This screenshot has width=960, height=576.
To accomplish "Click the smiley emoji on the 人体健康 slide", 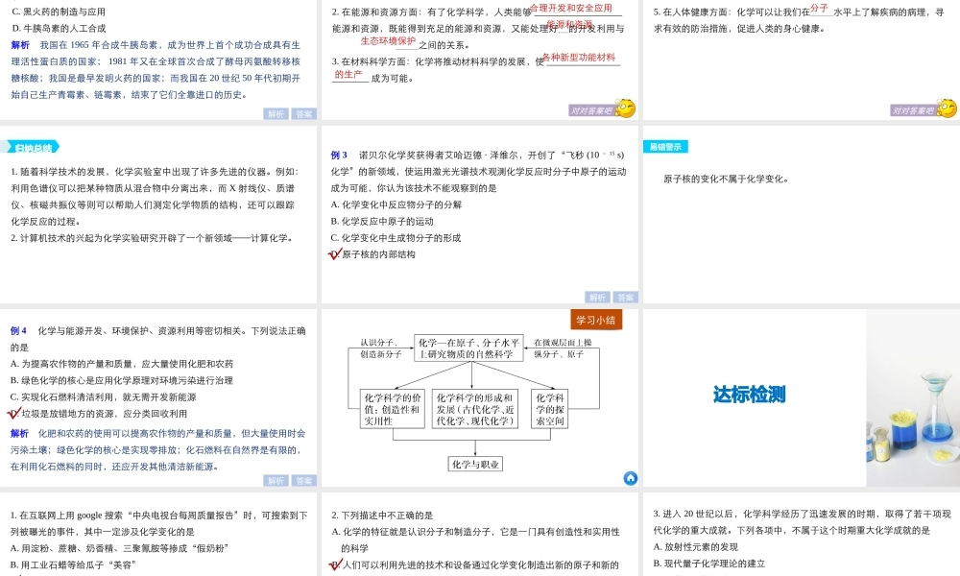I will (x=946, y=108).
